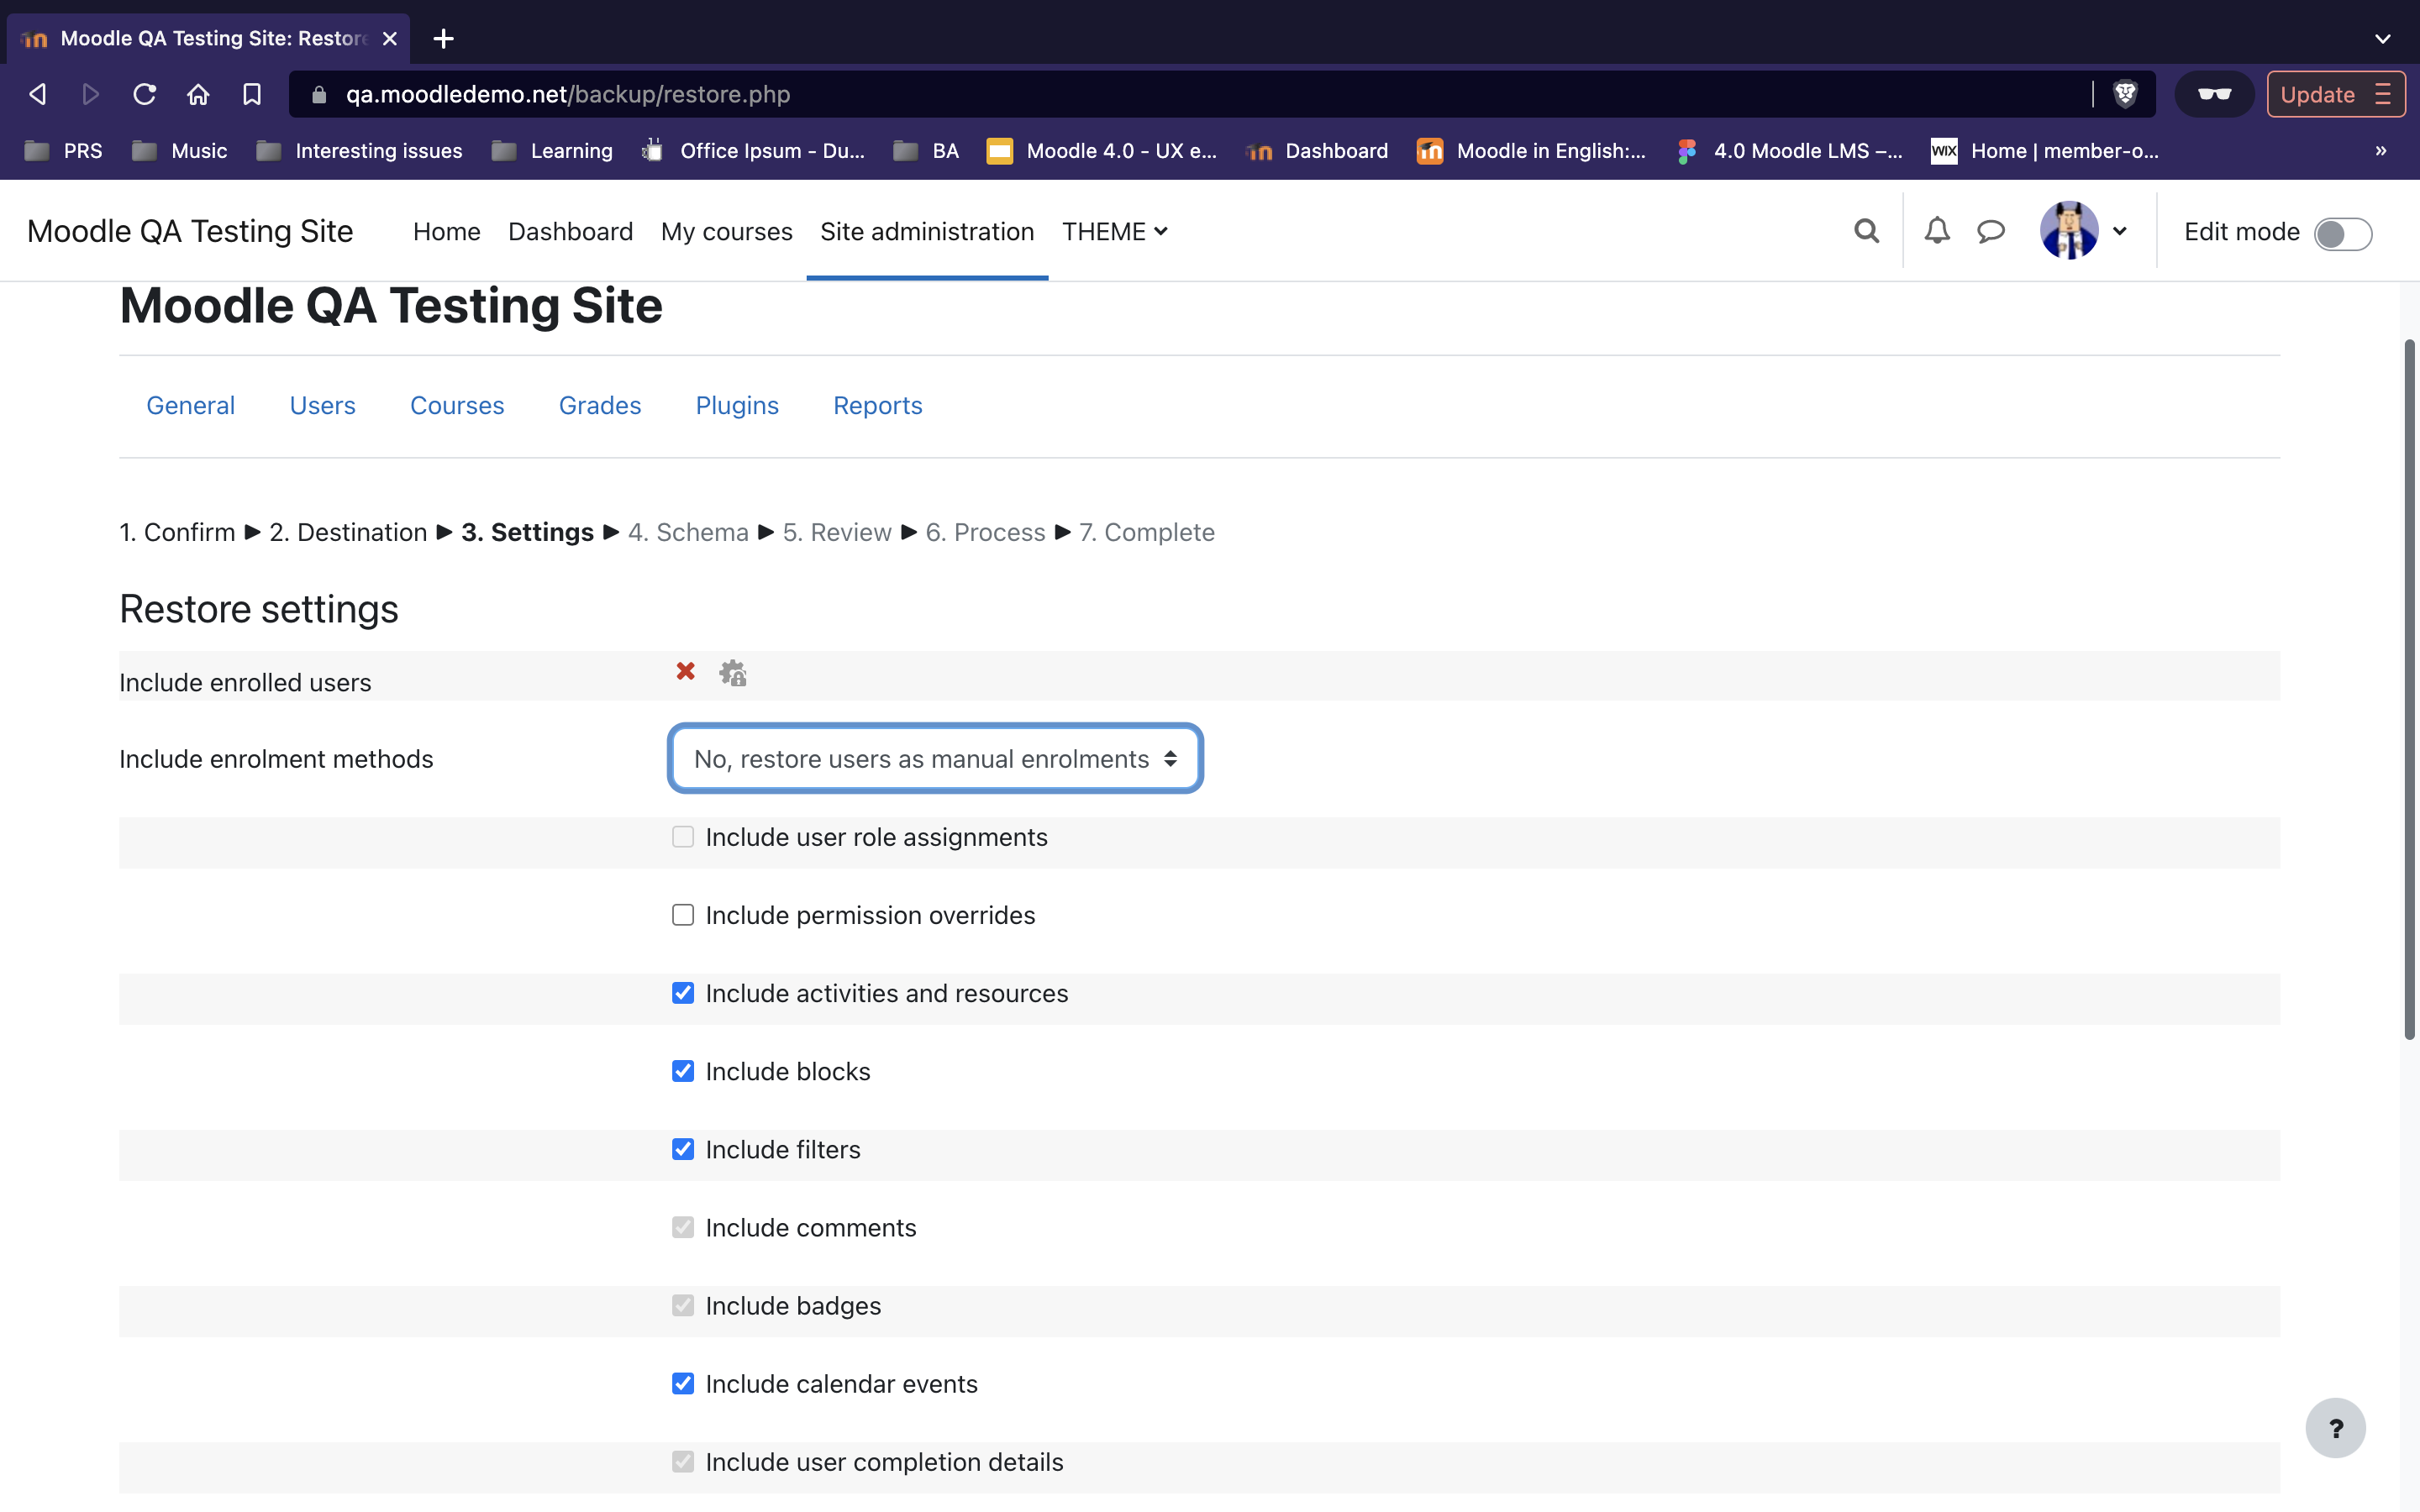This screenshot has height=1512, width=2420.
Task: Click the '2. Destination' step text
Action: 348,532
